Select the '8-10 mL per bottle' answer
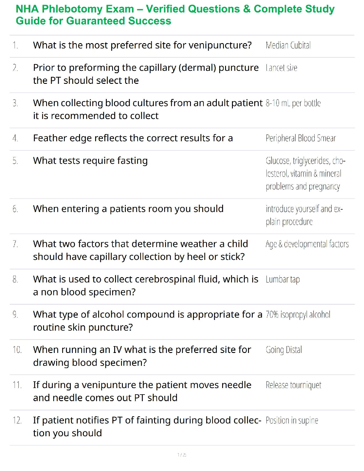364x471 pixels. pos(293,103)
